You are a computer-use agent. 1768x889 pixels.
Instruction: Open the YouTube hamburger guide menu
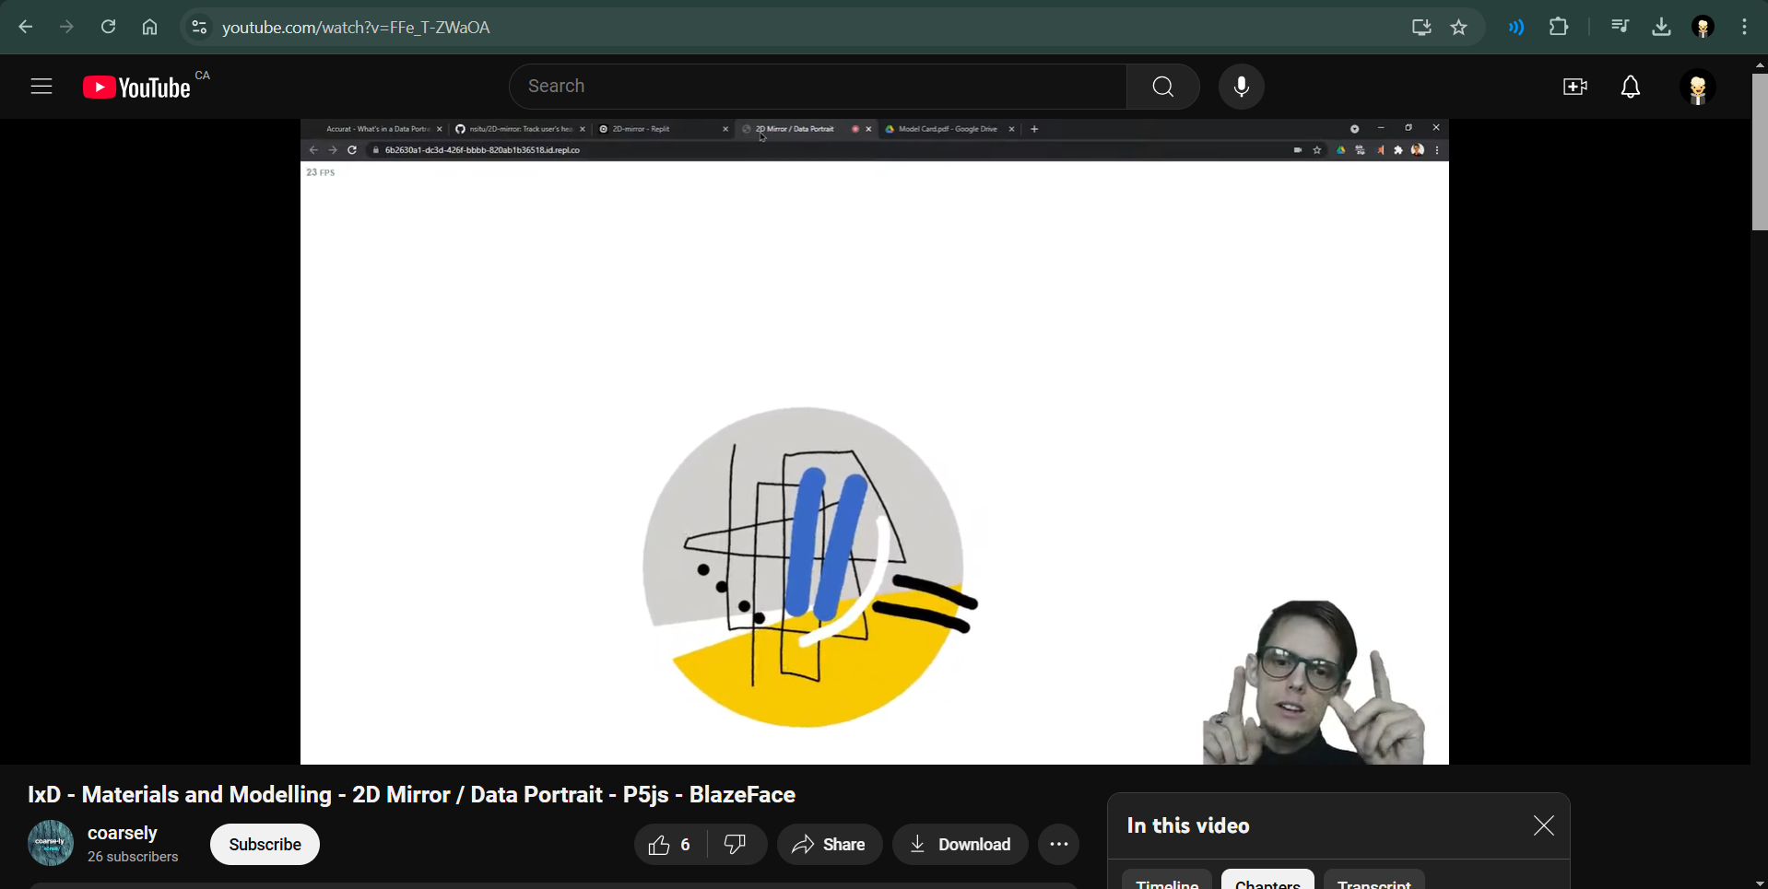[x=41, y=87]
